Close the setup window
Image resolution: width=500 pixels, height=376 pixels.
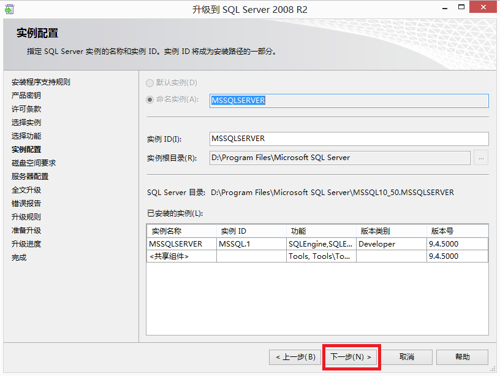click(x=483, y=7)
